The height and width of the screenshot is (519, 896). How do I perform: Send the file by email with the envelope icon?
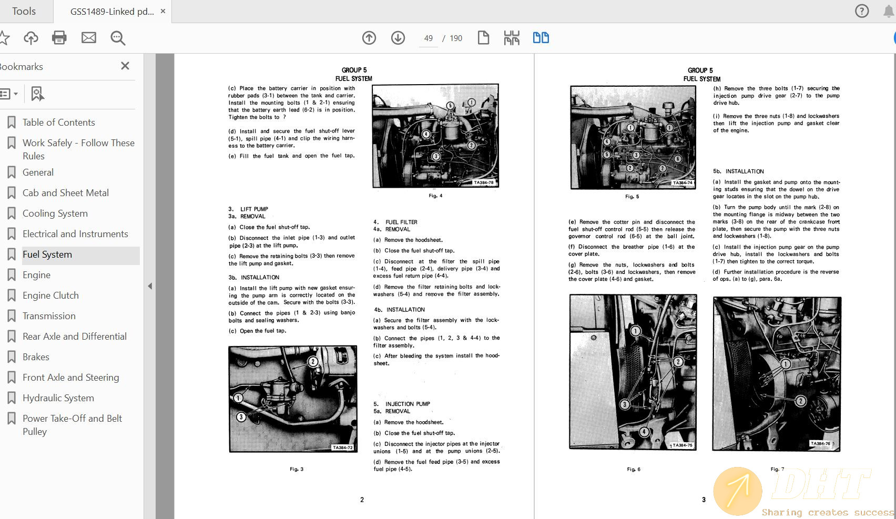point(89,38)
